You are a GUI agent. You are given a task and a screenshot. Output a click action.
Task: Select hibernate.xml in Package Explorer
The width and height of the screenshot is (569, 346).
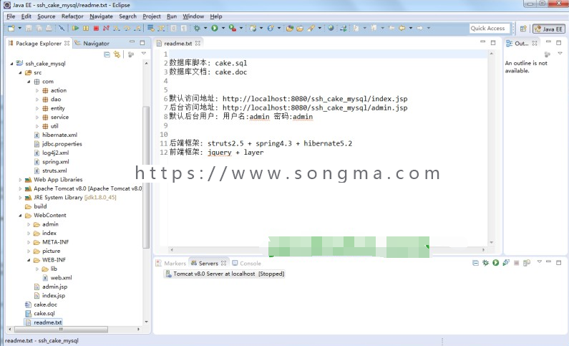(56, 135)
